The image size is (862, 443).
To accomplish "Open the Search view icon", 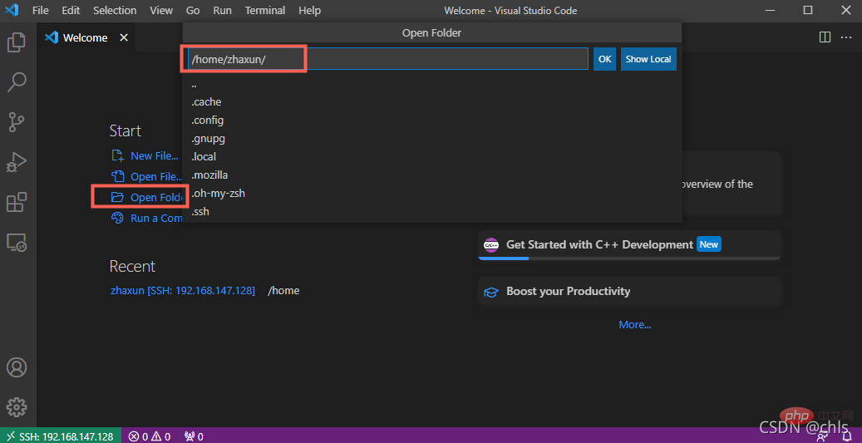I will point(17,81).
